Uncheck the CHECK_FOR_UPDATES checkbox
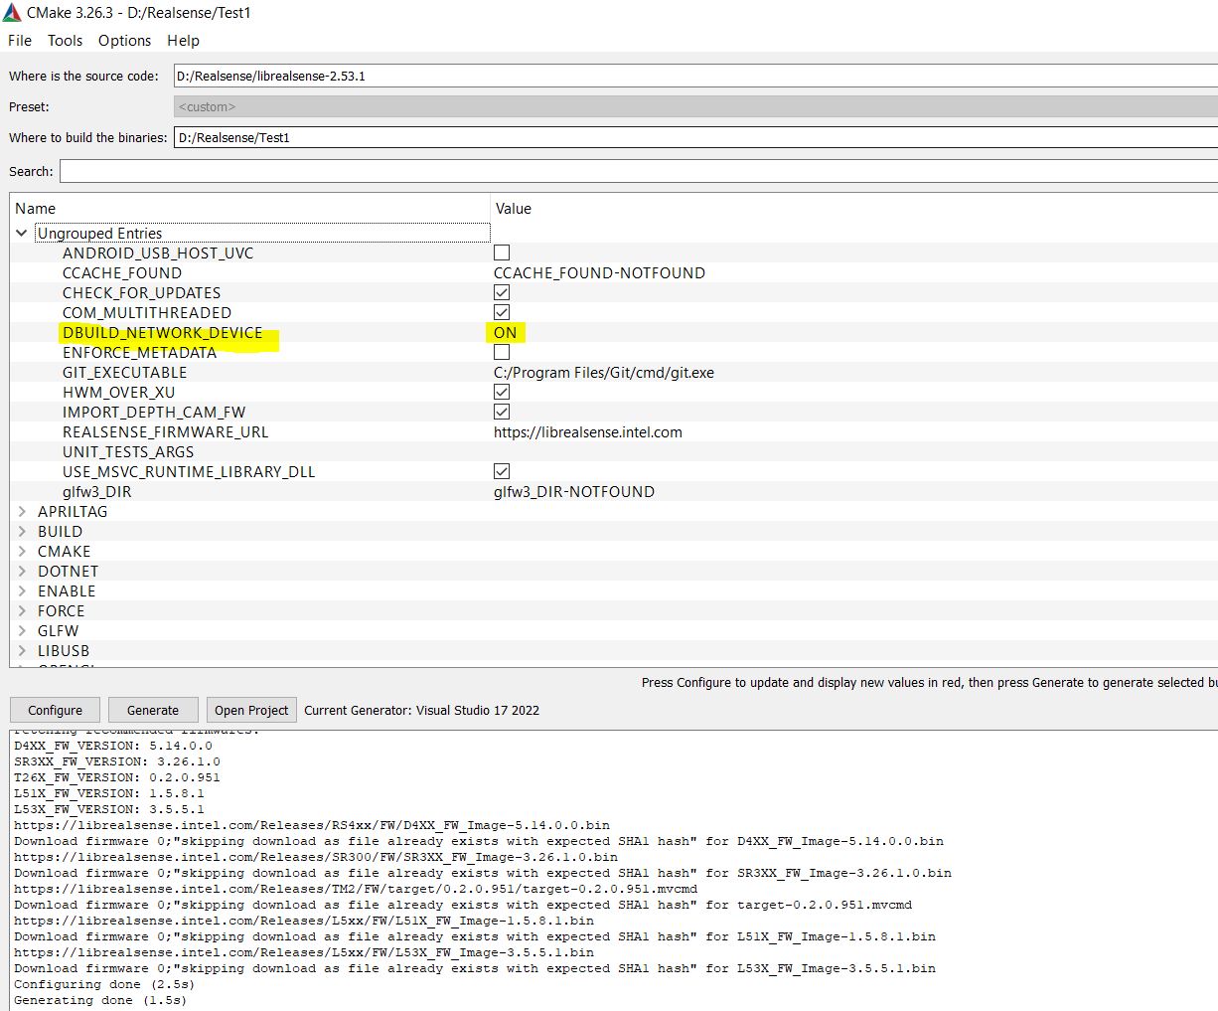 (502, 291)
